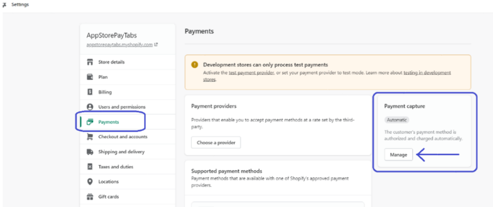Click the external link icon beside store URL

click(x=156, y=45)
